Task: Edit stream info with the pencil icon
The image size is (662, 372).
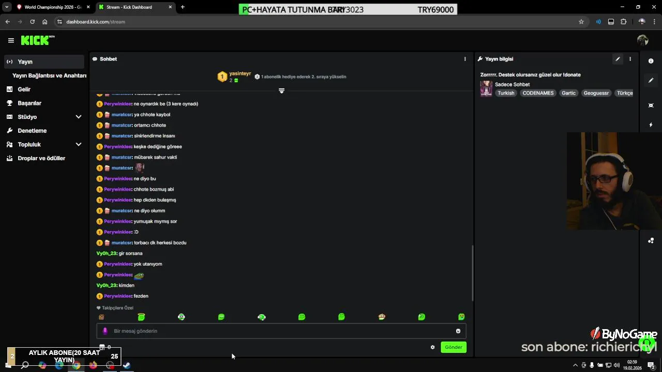Action: pyautogui.click(x=618, y=59)
